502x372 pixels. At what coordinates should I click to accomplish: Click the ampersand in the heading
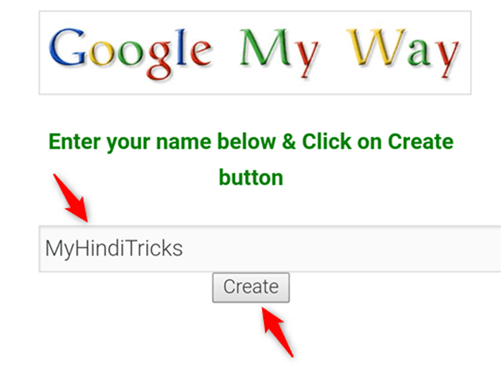289,142
